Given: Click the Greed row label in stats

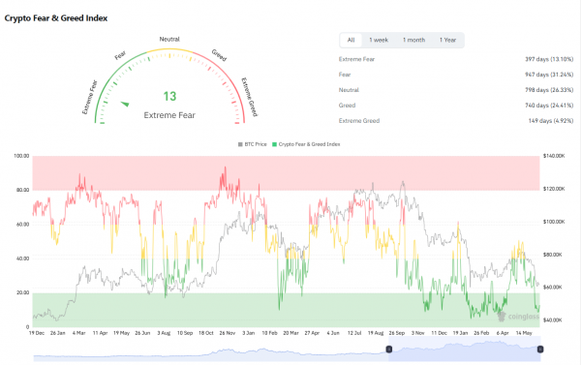Looking at the screenshot, I should [x=347, y=106].
